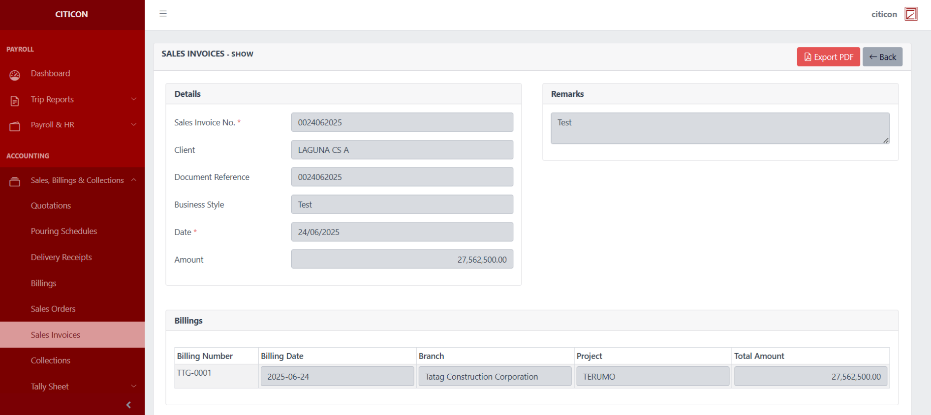931x415 pixels.
Task: Click the Trip Reports document icon
Action: pos(15,101)
